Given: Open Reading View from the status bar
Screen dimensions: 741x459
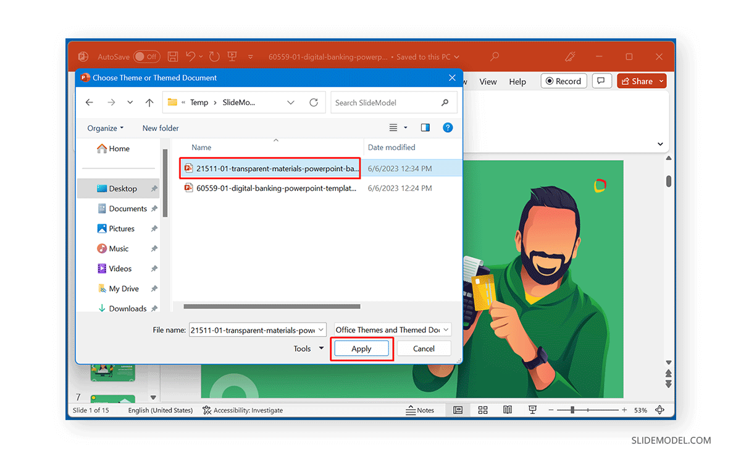Looking at the screenshot, I should coord(507,410).
